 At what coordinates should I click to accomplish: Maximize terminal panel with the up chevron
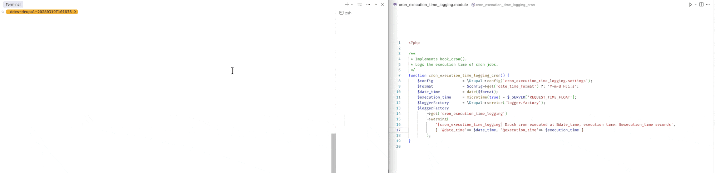[376, 5]
